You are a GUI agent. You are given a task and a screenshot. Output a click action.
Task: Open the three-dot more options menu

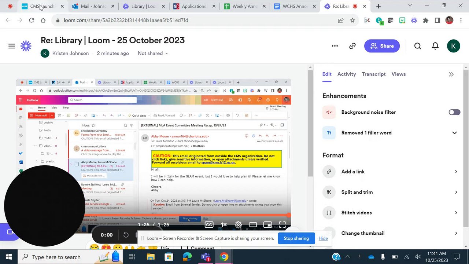tap(335, 46)
